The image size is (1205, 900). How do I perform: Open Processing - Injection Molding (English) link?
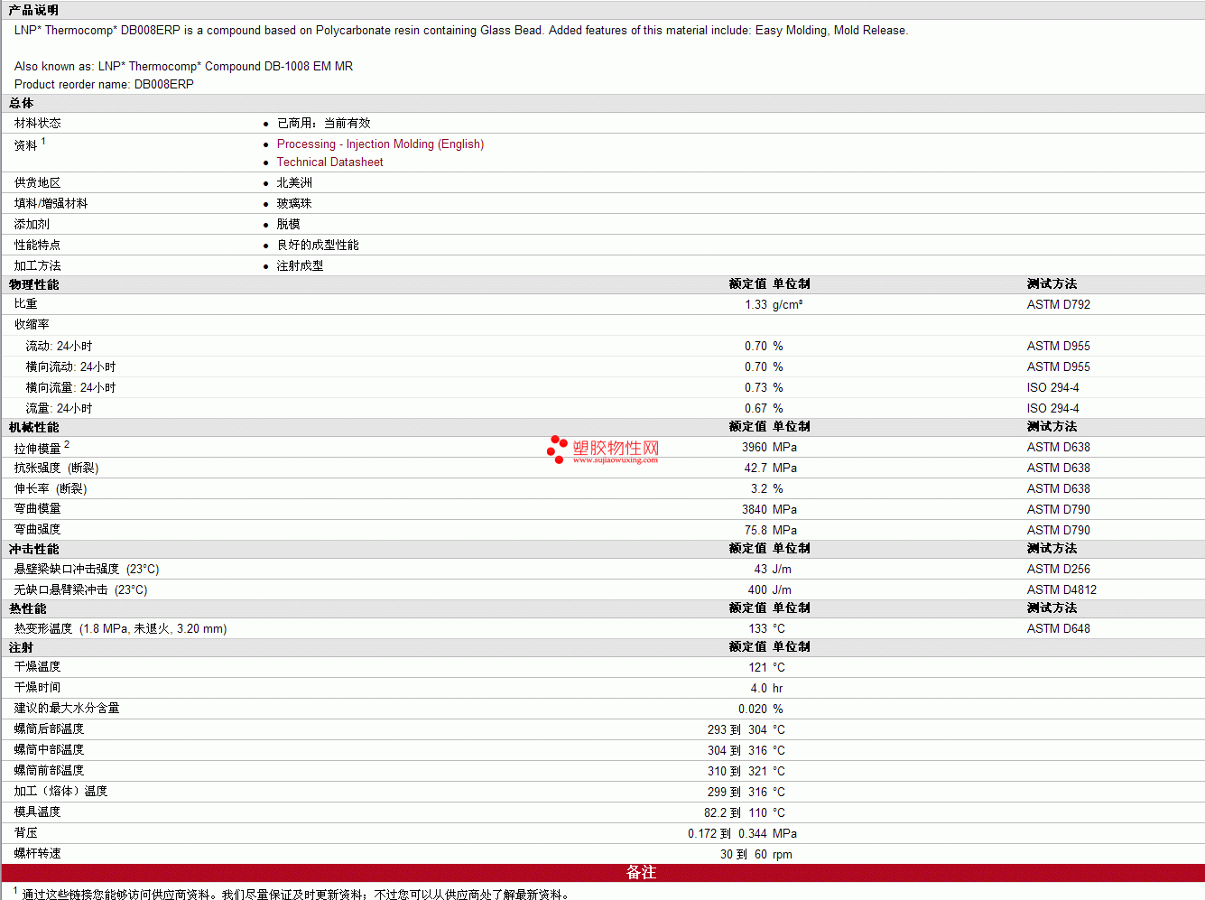pos(380,144)
